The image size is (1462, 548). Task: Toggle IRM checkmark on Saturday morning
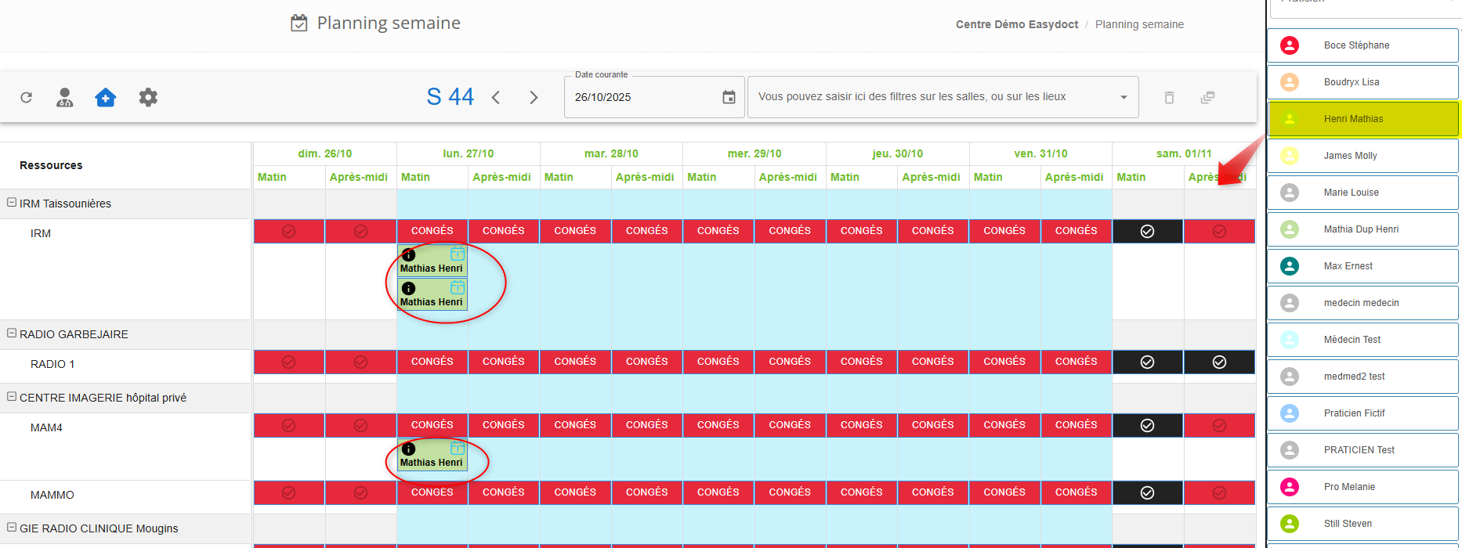click(1147, 232)
